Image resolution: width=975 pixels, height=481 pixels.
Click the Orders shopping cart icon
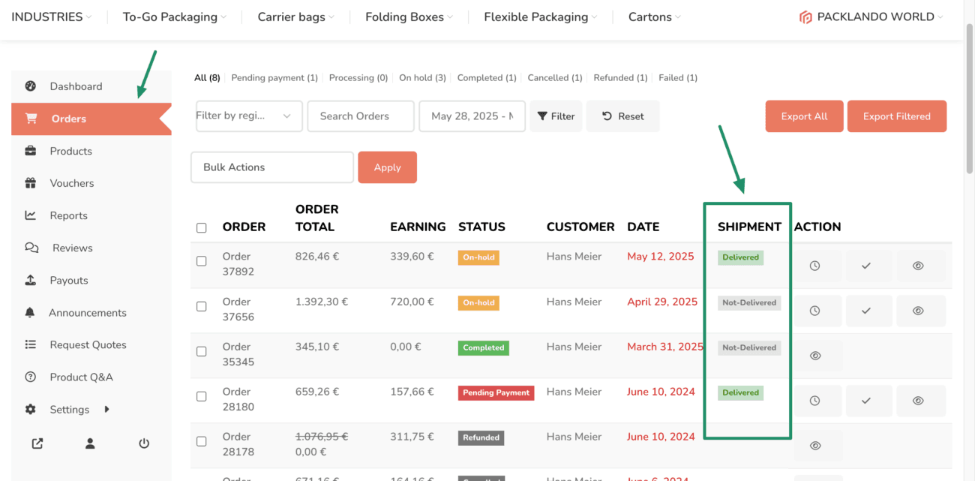31,119
